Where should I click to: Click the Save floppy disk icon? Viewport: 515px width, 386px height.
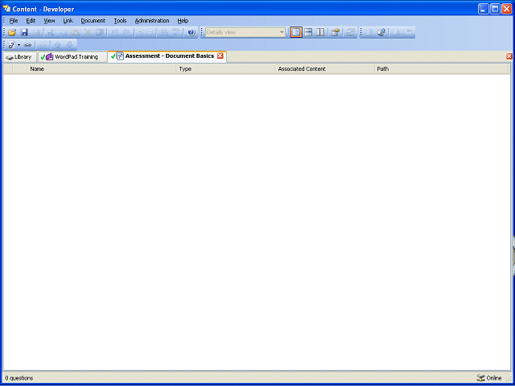coord(24,32)
